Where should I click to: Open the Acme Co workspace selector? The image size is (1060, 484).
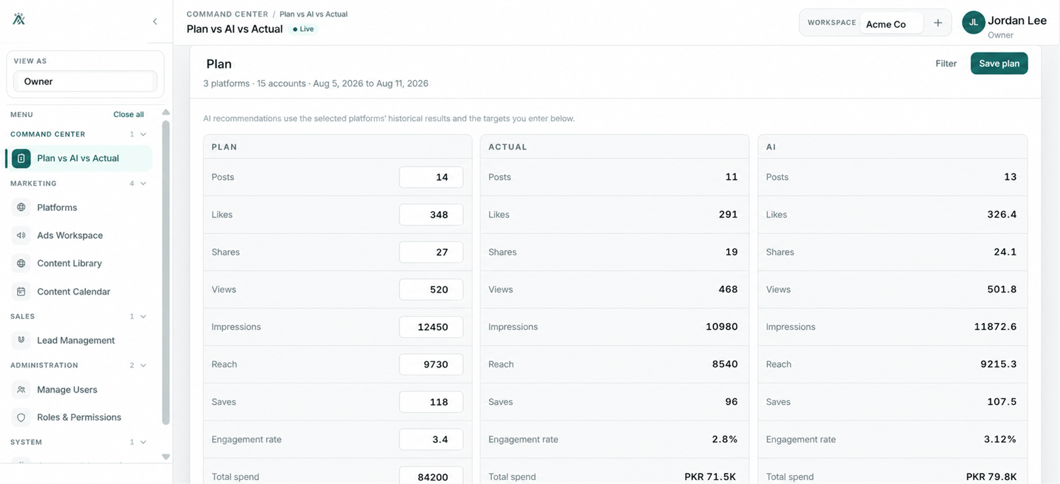tap(891, 23)
